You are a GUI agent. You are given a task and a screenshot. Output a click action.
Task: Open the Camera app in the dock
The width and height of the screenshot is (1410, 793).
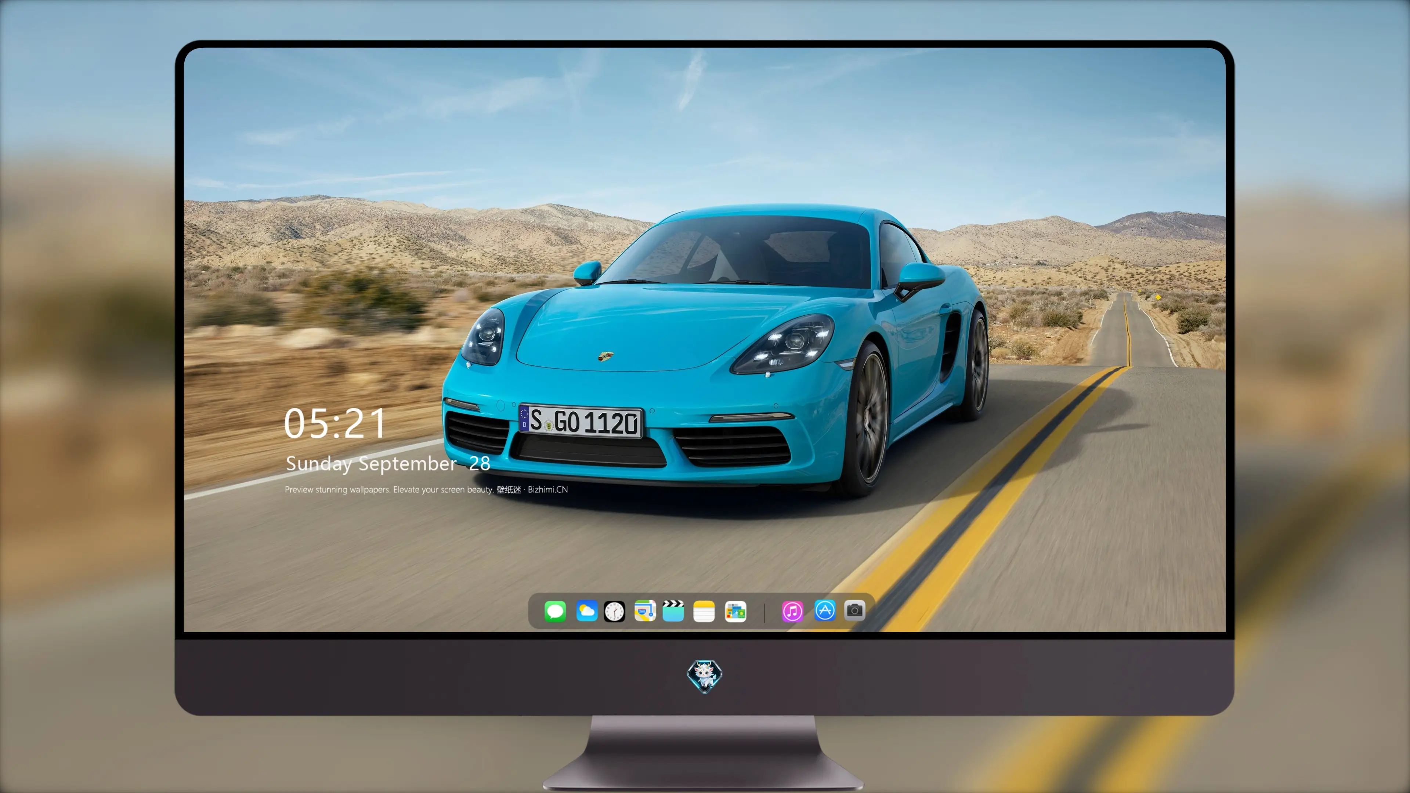pos(854,610)
